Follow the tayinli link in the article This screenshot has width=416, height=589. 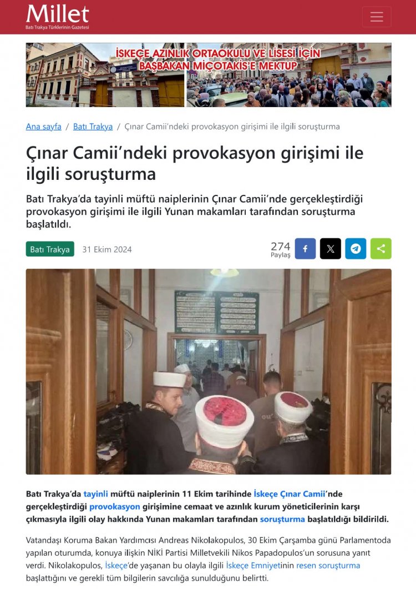[x=96, y=494]
